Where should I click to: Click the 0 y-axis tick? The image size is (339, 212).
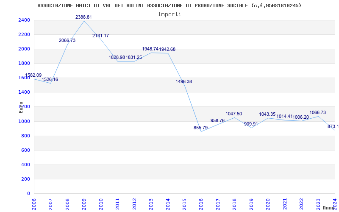pyautogui.click(x=28, y=194)
